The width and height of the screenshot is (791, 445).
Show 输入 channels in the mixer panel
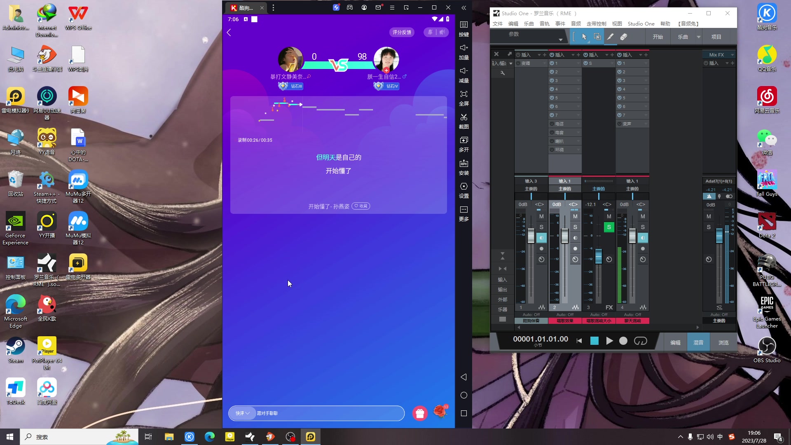coord(502,279)
